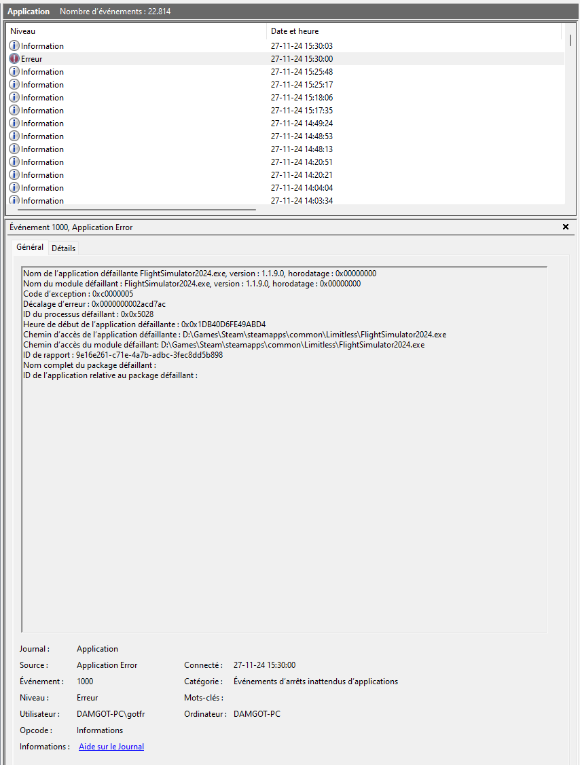The height and width of the screenshot is (765, 580).
Task: Select the 27-11-24 15:25:48 date cell
Action: (302, 72)
